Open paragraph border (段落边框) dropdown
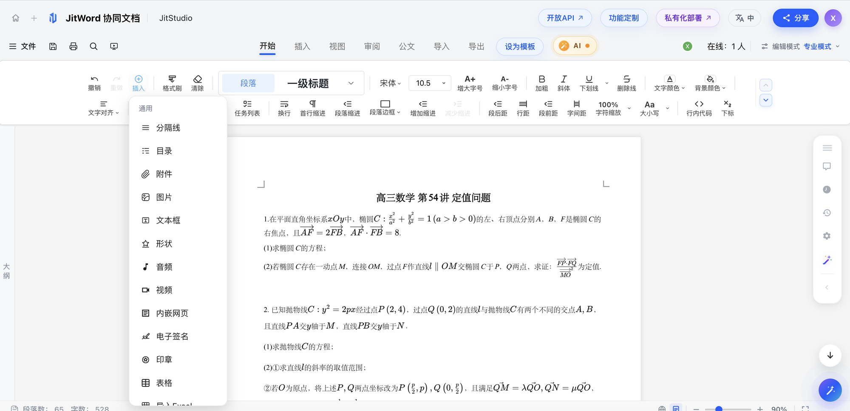The height and width of the screenshot is (411, 850). click(385, 108)
